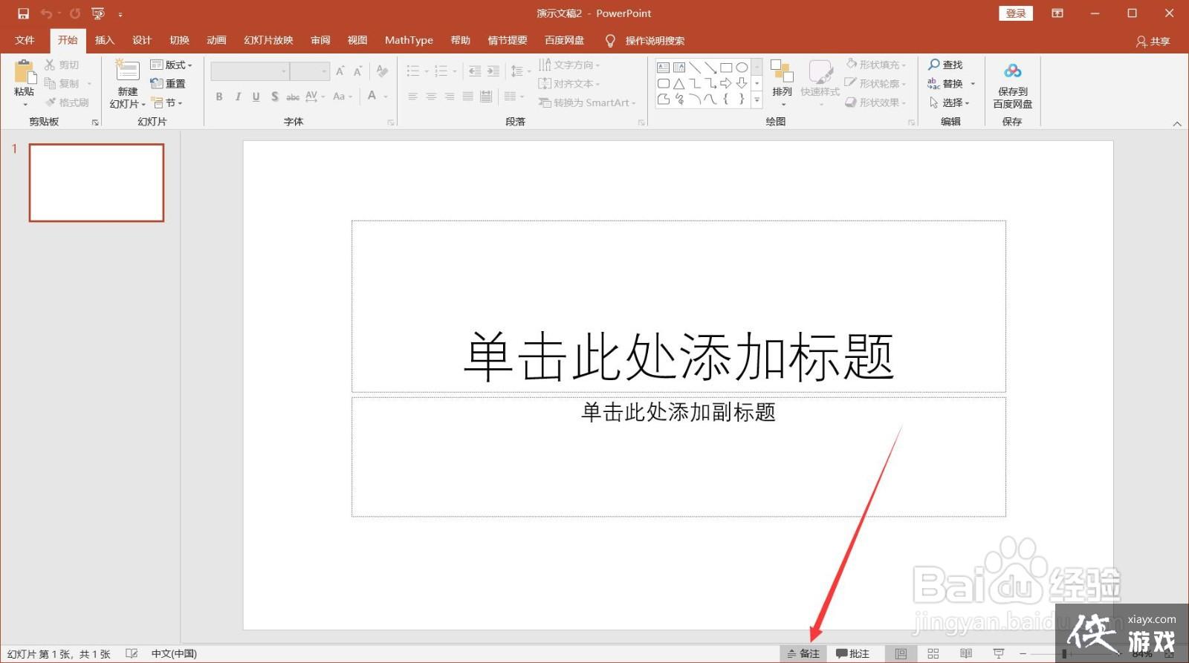The width and height of the screenshot is (1189, 663).
Task: Select the right arrow shape
Action: click(726, 83)
